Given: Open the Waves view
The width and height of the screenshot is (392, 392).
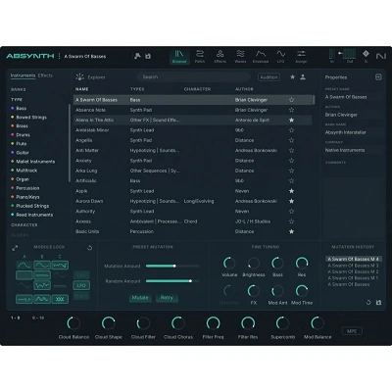Looking at the screenshot, I should click(240, 56).
